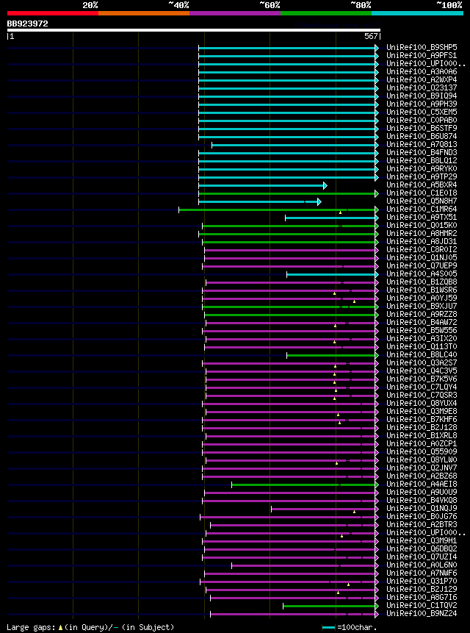Select UniRef100_A3IX20 label
The width and height of the screenshot is (470, 633).
click(422, 338)
